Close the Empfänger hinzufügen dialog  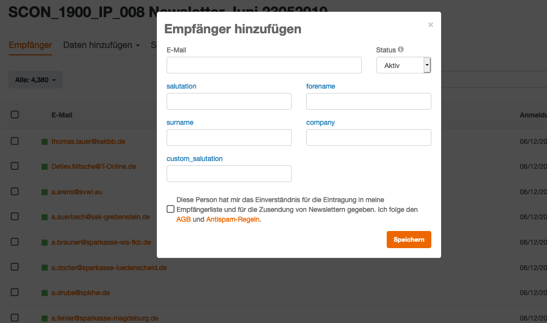tap(430, 25)
